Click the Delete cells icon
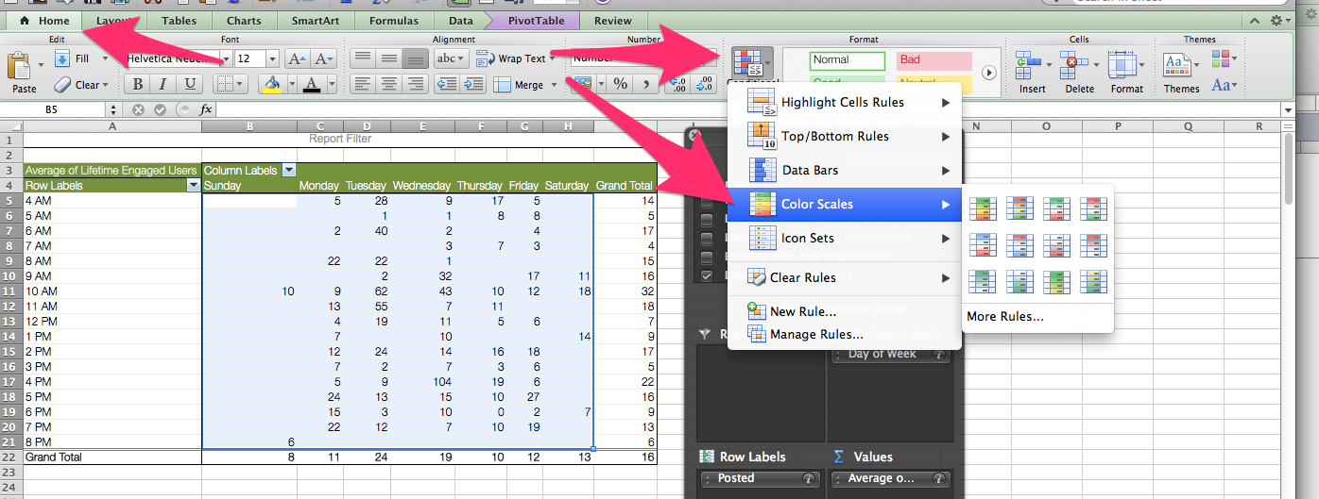 click(1073, 65)
